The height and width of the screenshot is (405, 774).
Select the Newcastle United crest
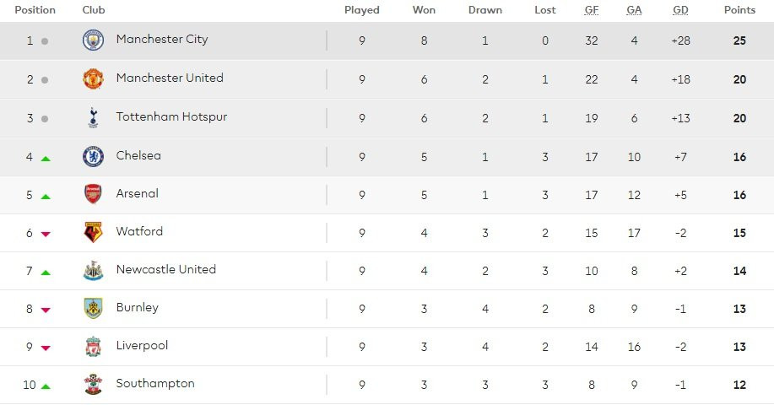[x=93, y=270]
